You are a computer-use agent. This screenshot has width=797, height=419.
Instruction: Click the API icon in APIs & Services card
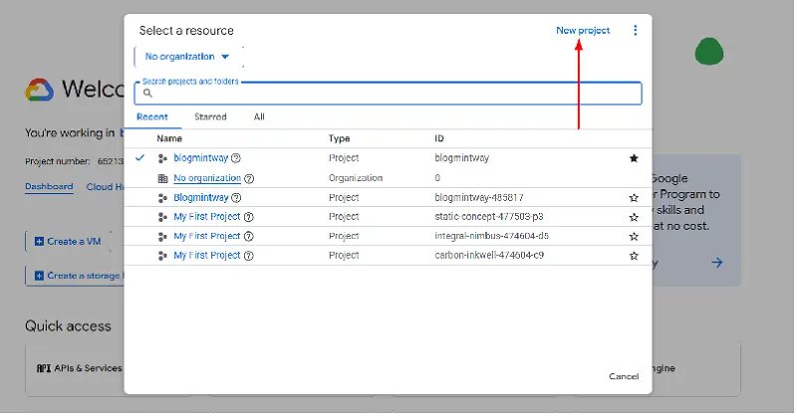[x=44, y=368]
